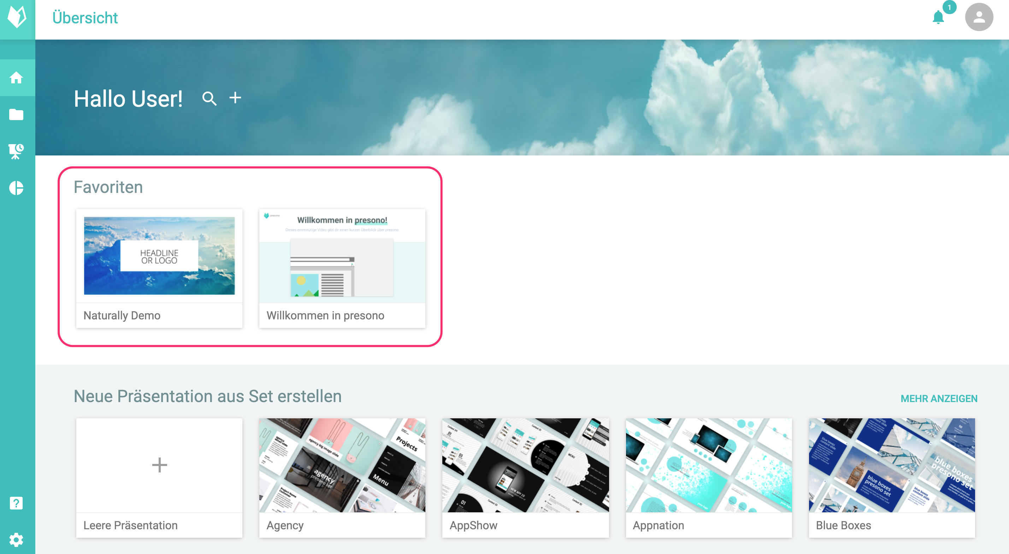The width and height of the screenshot is (1009, 554).
Task: Open the help question mark icon
Action: (x=17, y=503)
